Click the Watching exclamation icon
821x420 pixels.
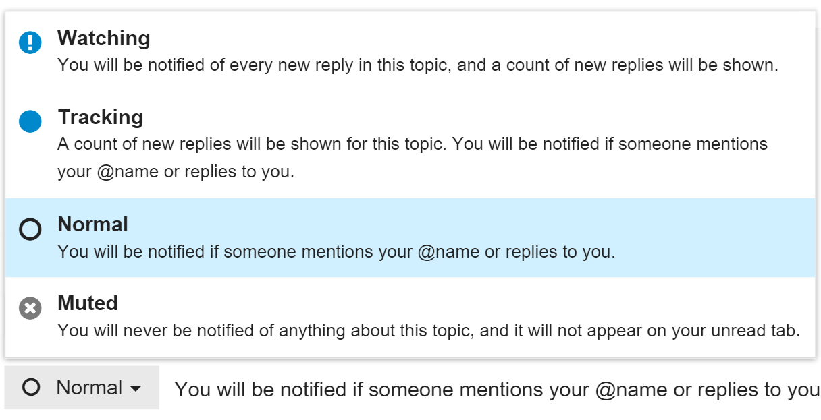[30, 42]
